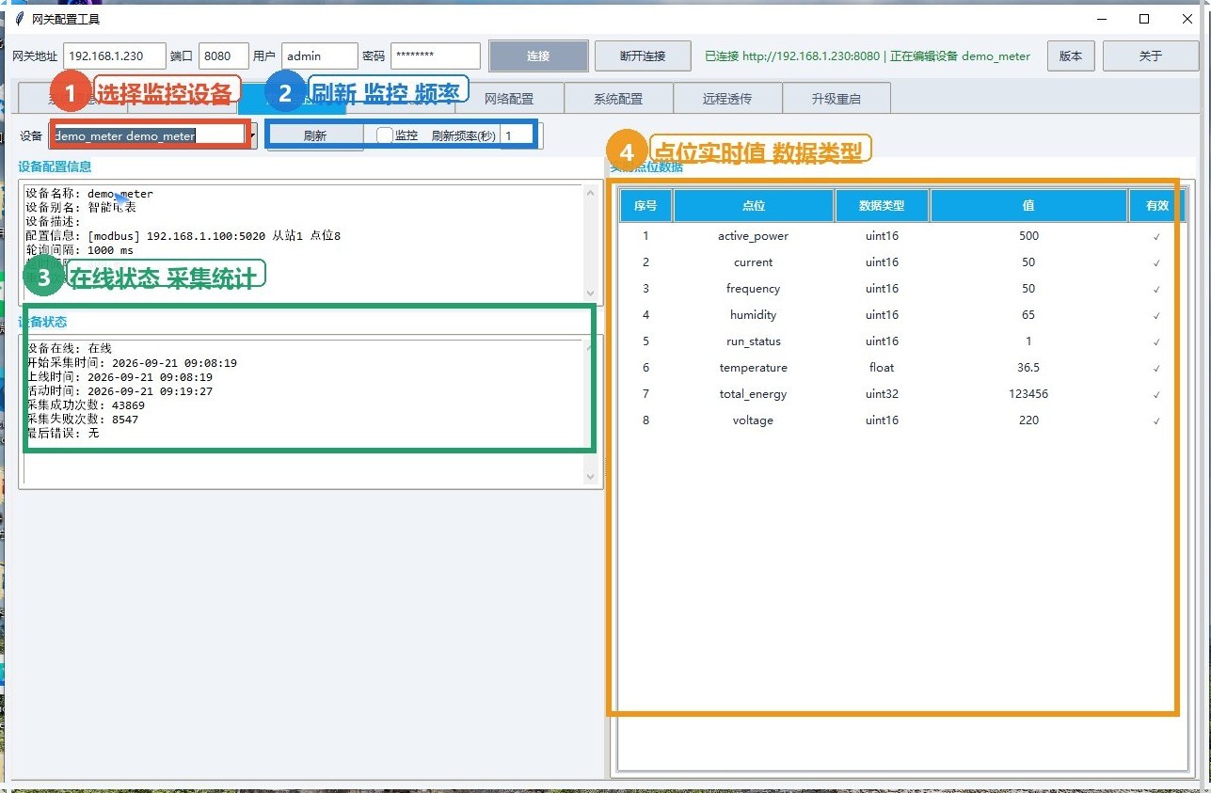Click the feather app icon in title bar

(18, 19)
